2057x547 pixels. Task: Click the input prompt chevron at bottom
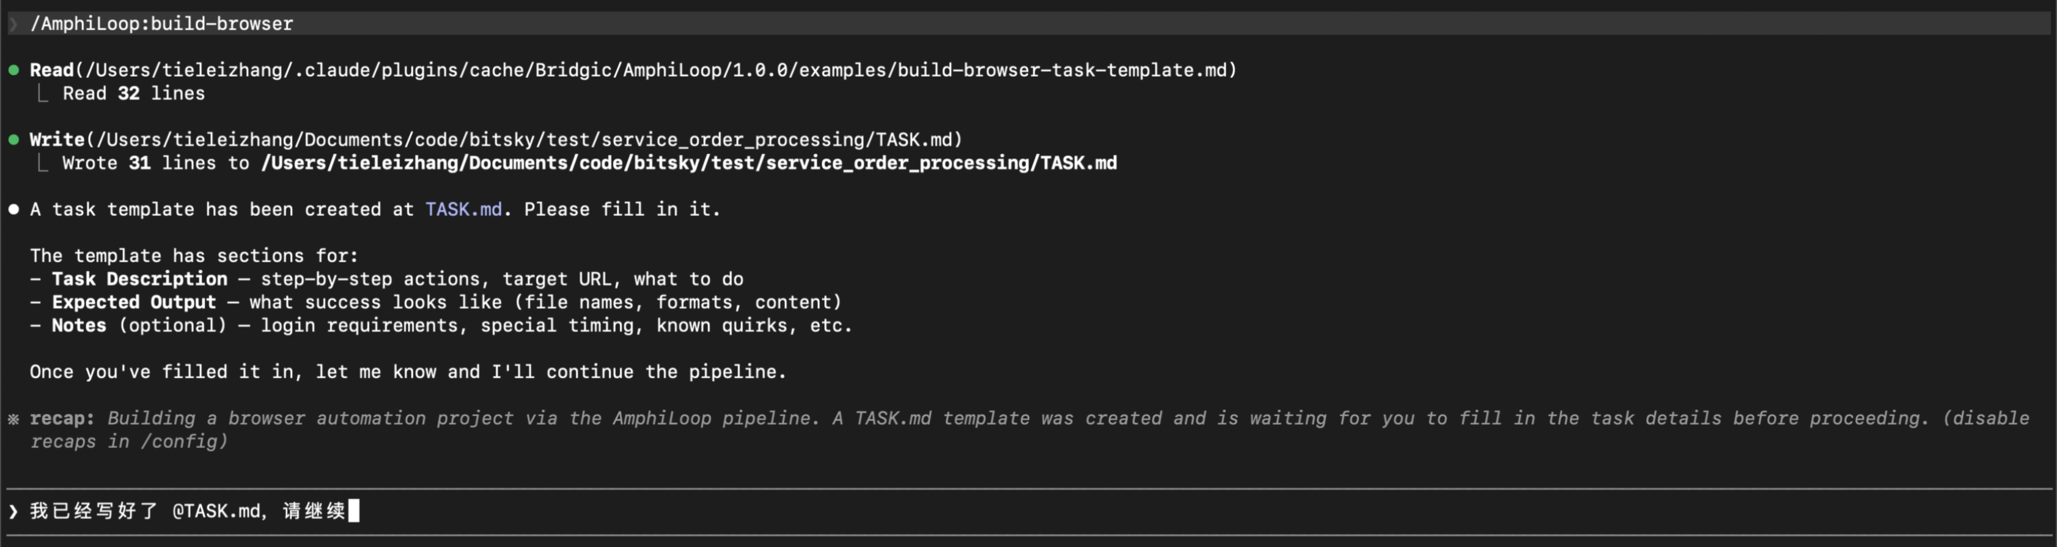[x=14, y=511]
